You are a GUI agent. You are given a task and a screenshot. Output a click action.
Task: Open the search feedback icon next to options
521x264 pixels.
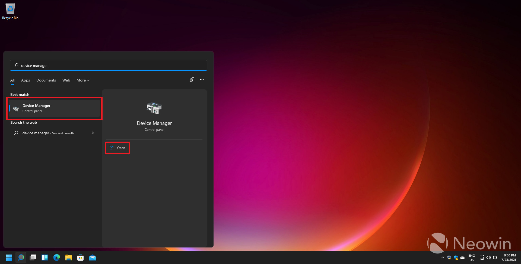(192, 80)
